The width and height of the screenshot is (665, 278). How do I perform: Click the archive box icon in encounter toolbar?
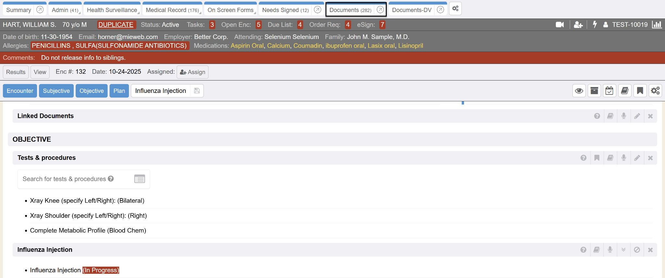click(594, 91)
